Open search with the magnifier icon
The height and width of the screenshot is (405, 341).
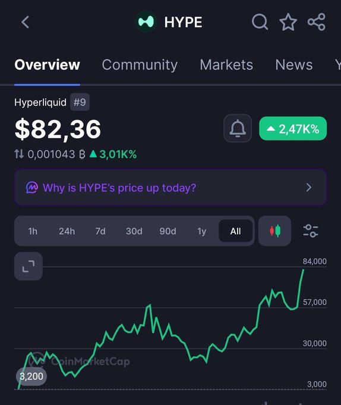pos(260,22)
